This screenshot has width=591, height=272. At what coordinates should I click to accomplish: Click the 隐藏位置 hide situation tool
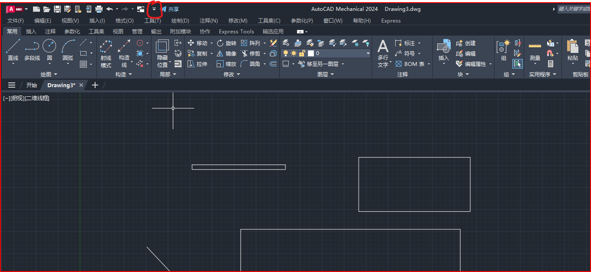(162, 54)
